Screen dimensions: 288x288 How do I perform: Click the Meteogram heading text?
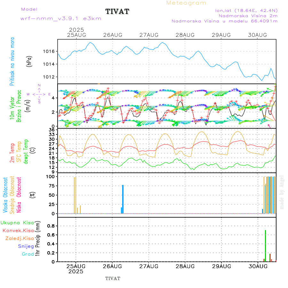click(187, 3)
